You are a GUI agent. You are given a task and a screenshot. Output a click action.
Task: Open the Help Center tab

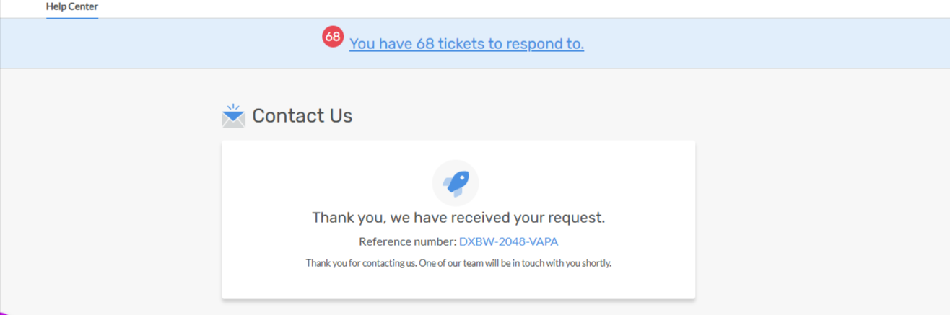71,7
